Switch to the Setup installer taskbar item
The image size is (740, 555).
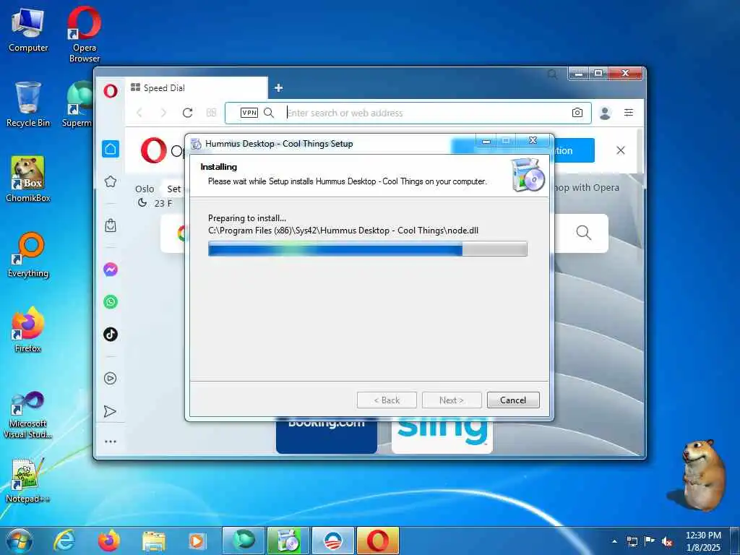288,541
